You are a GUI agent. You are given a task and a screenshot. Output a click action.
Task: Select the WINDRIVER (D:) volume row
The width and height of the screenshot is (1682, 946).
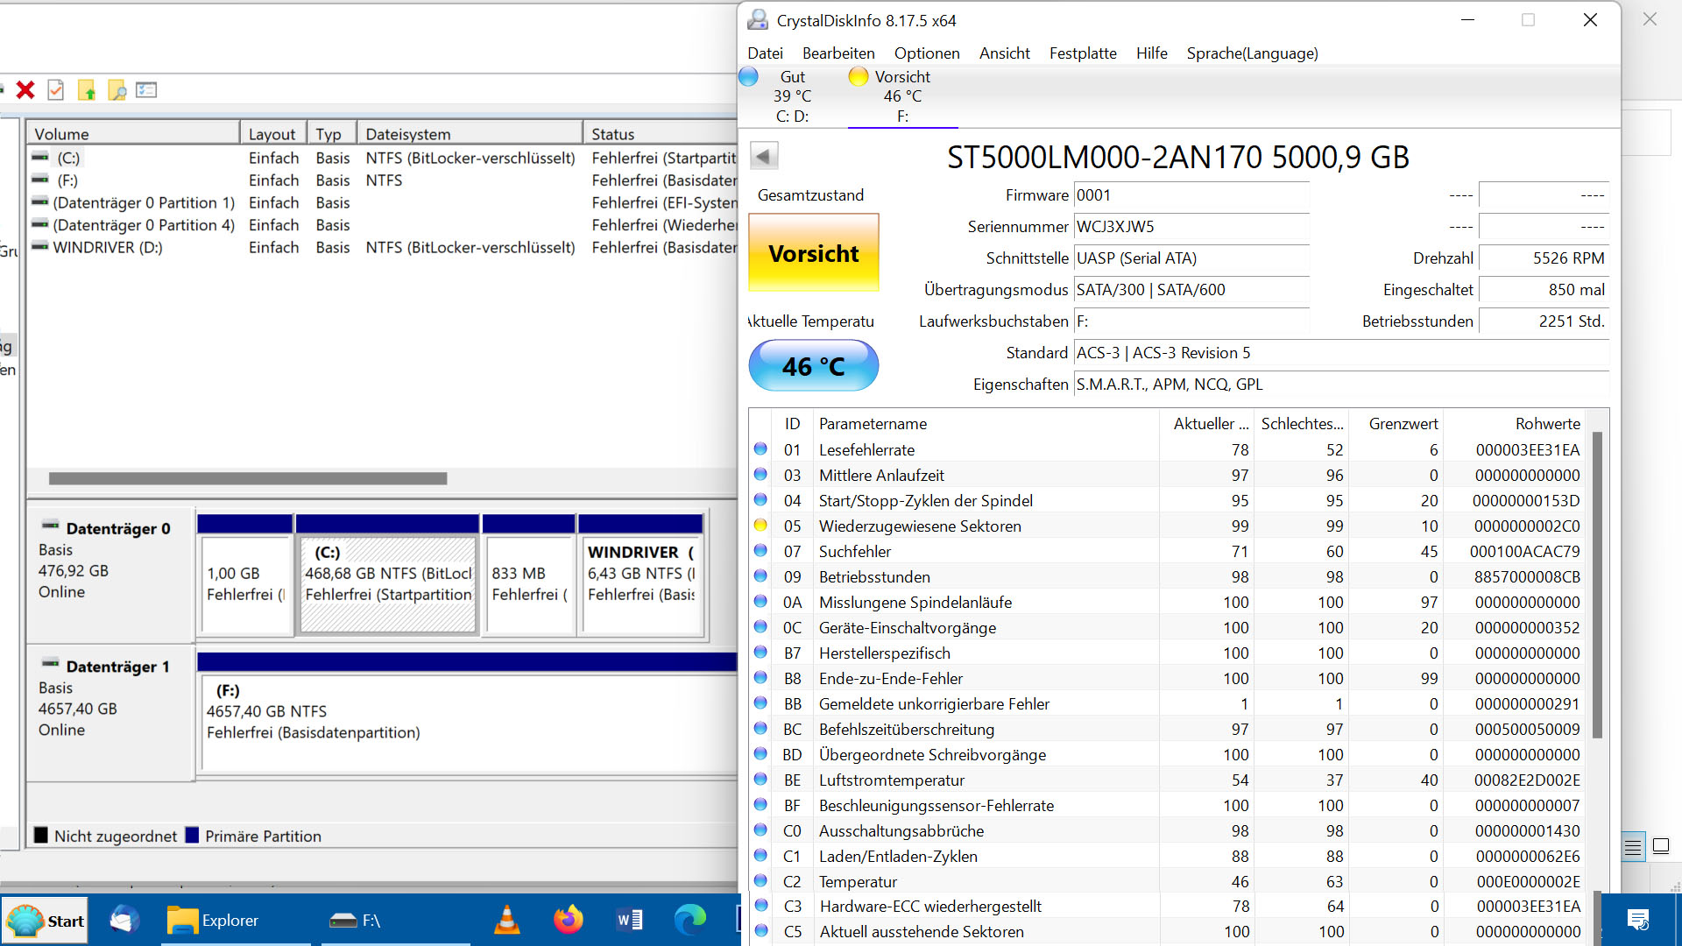108,247
